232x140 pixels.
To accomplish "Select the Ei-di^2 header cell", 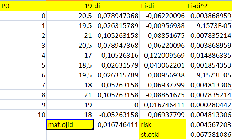I will click(x=209, y=6).
